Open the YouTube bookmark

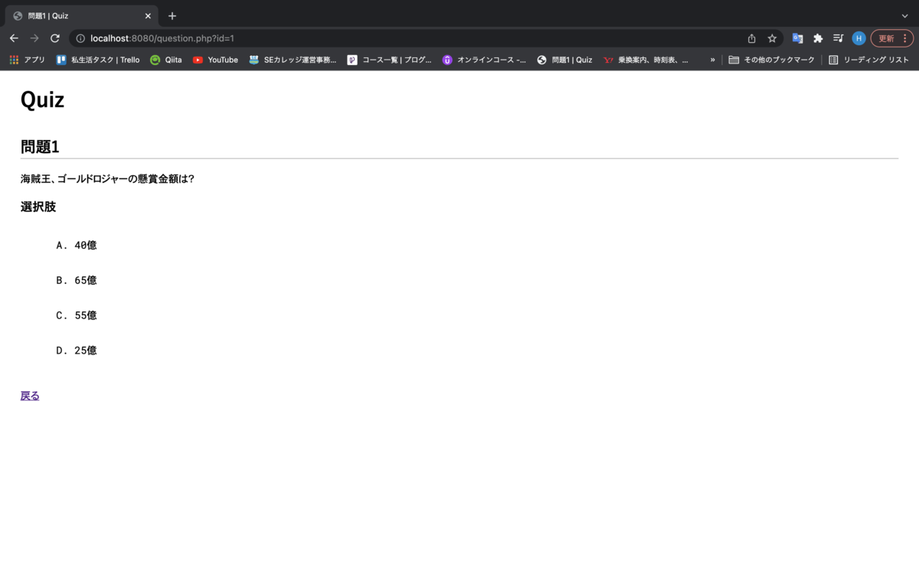[x=215, y=60]
